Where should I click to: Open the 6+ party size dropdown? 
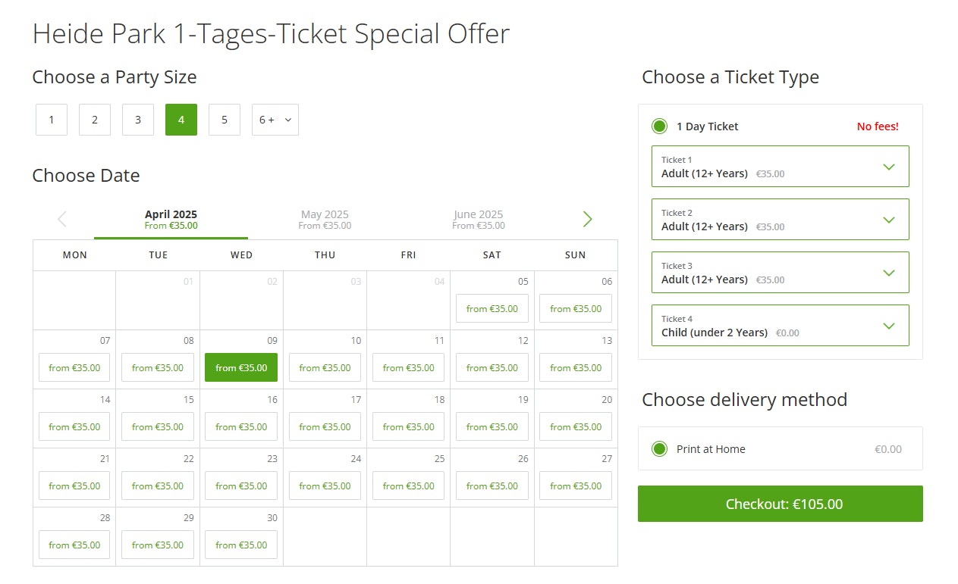point(275,120)
